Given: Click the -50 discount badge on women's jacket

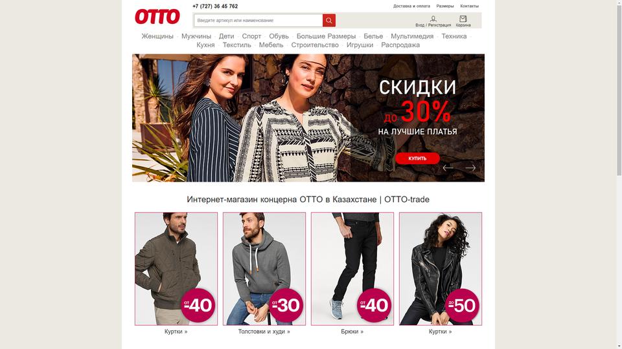Looking at the screenshot, I should pos(463,305).
